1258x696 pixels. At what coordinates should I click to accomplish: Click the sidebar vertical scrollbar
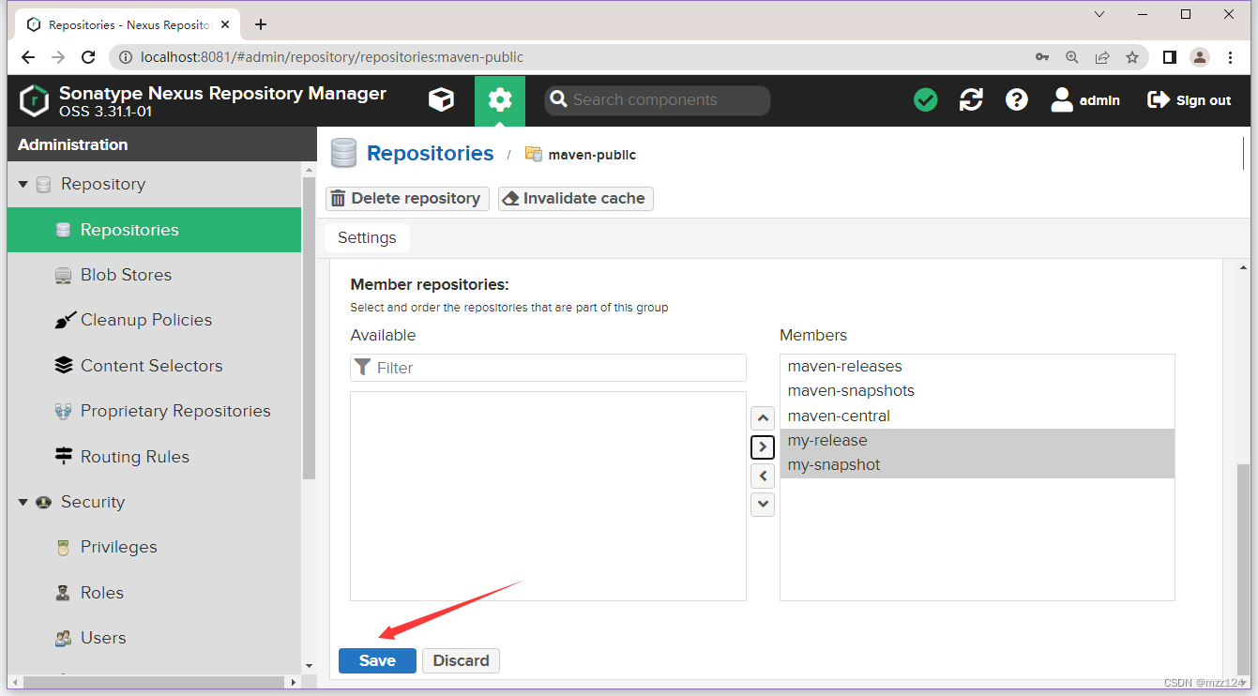point(309,328)
